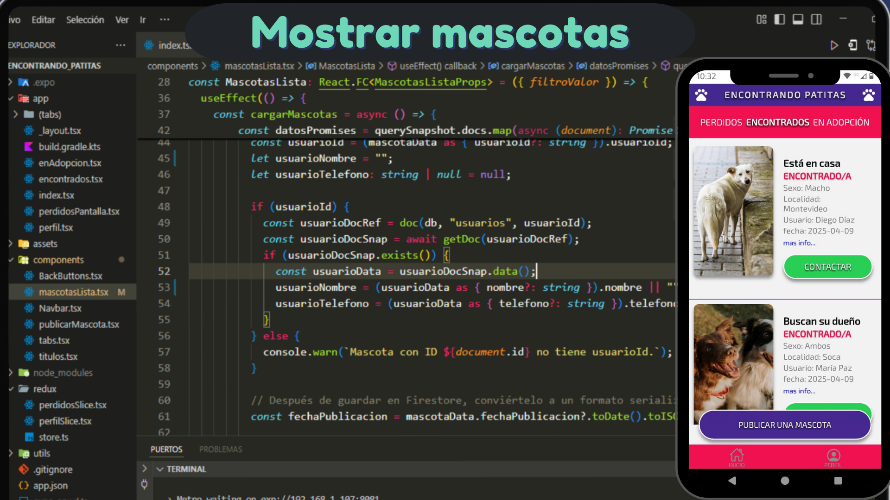This screenshot has width=890, height=500.
Task: Switch to the PROBLEMAS panel tab
Action: point(221,450)
